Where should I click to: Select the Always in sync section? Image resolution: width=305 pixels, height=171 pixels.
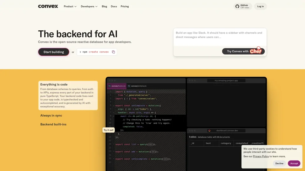(51, 115)
